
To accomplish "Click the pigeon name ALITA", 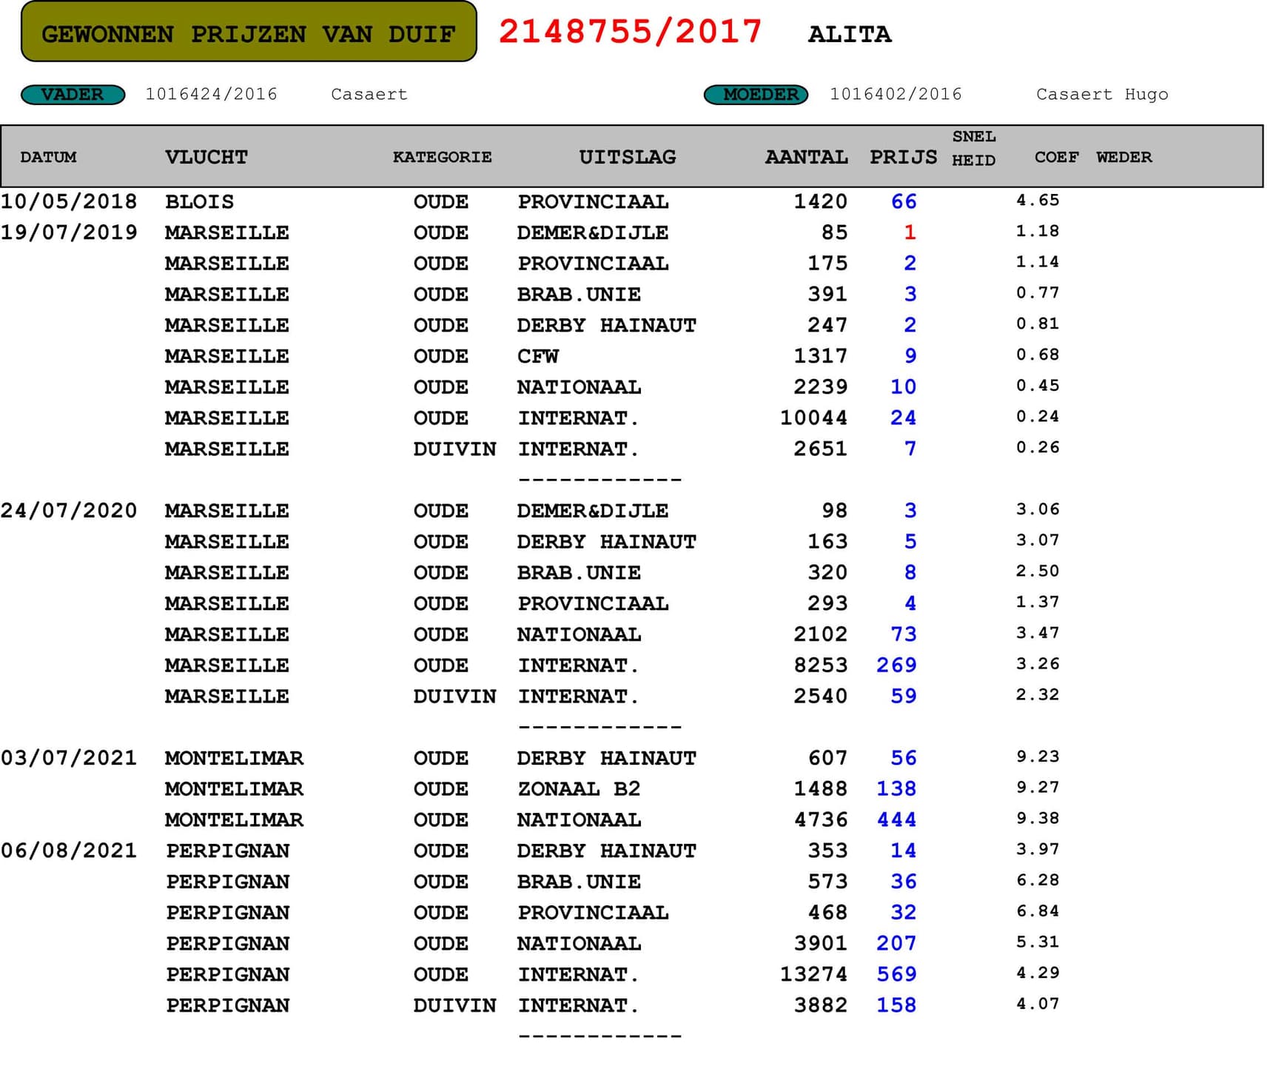I will coord(849,34).
